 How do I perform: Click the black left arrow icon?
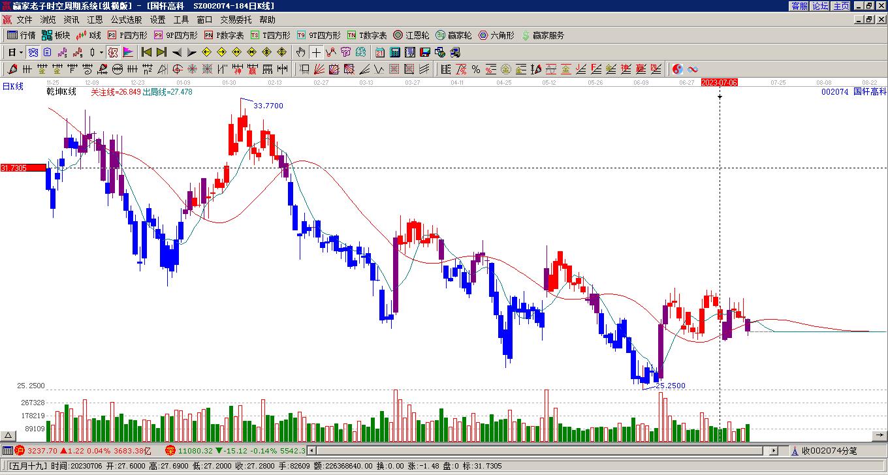[176, 52]
